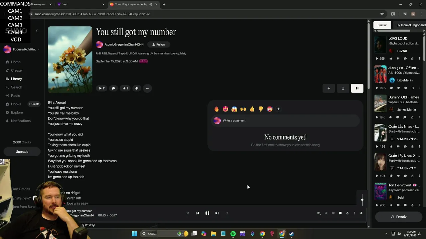Open the play queue icon in the player

[319, 213]
